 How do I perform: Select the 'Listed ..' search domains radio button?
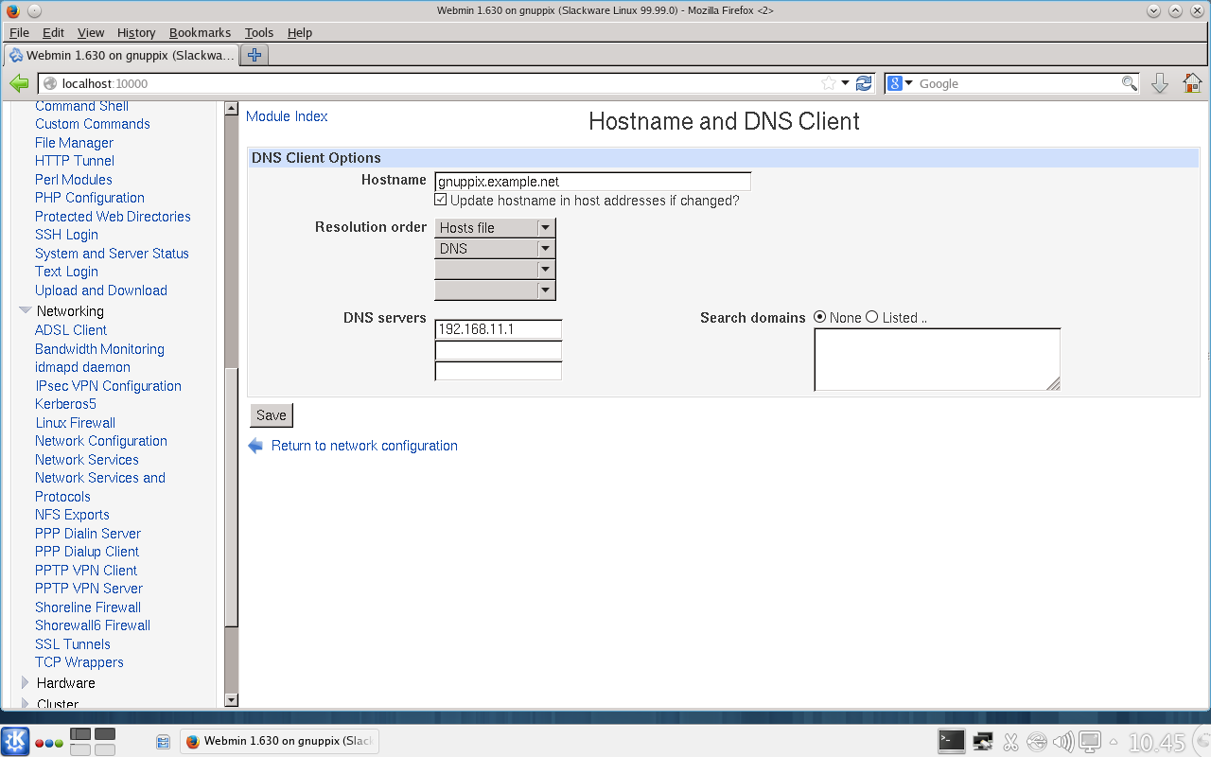click(872, 317)
